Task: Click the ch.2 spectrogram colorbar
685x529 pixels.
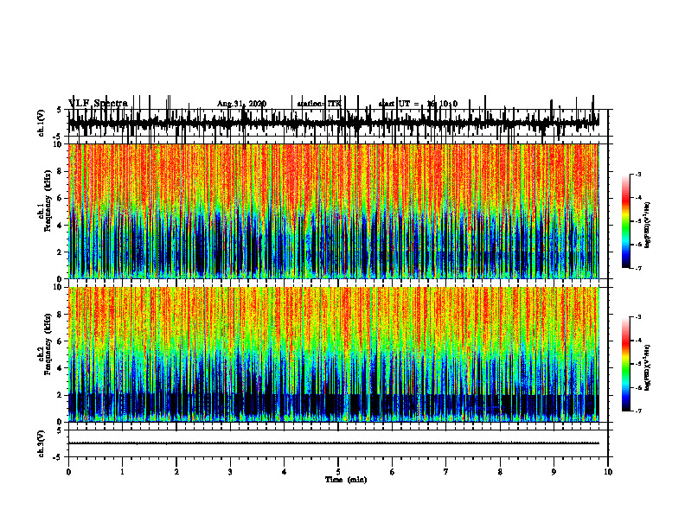Action: point(626,364)
